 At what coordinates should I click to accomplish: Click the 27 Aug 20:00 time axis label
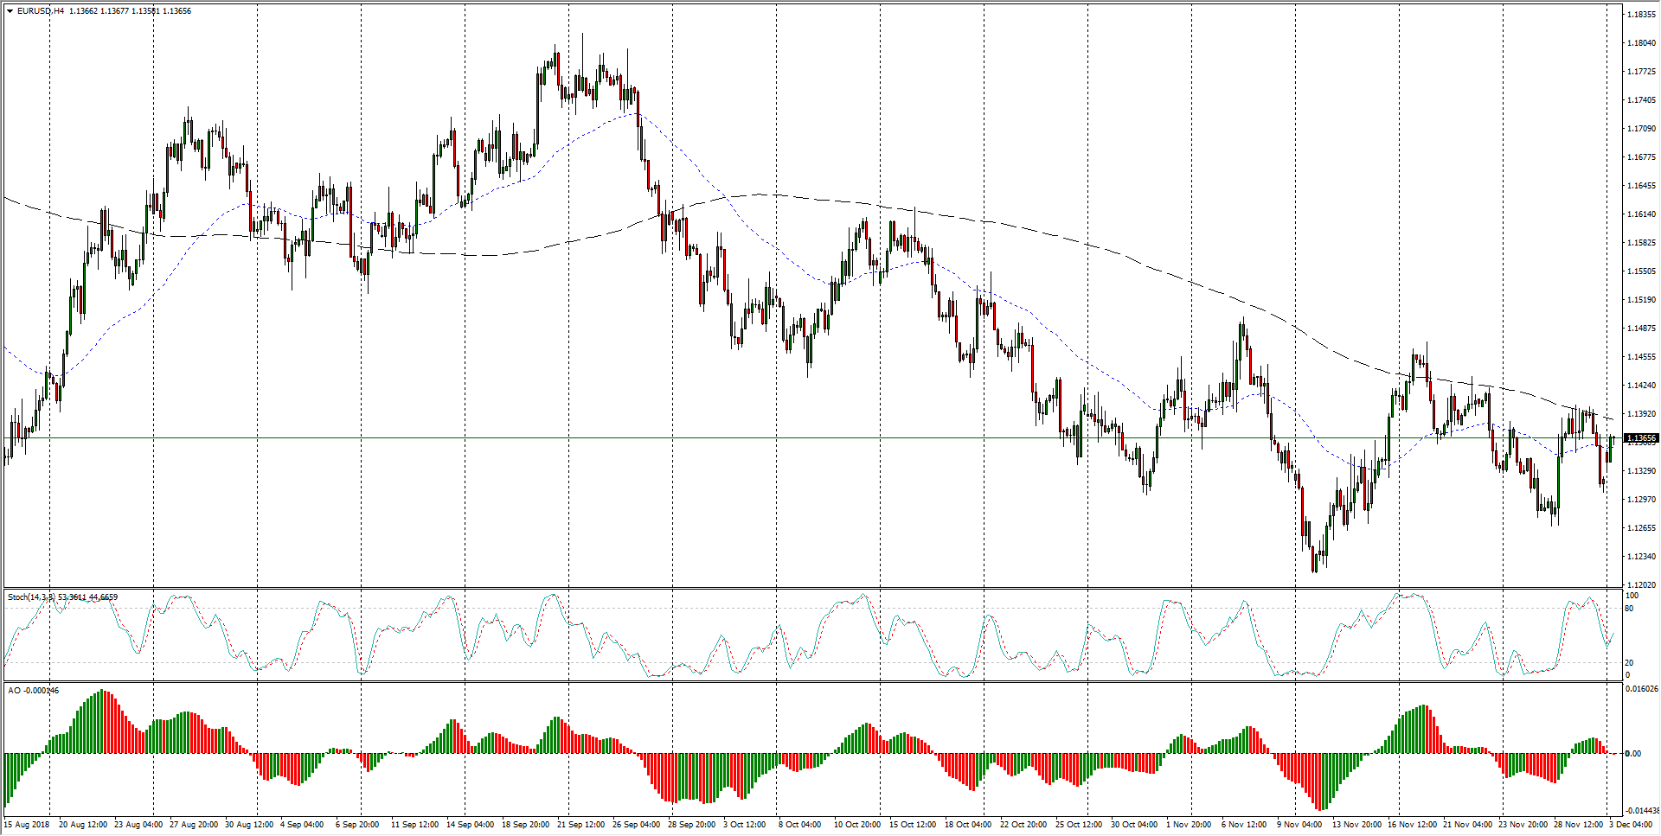point(194,824)
